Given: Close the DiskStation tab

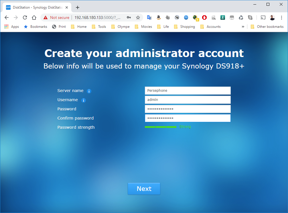Looking at the screenshot, I should [x=67, y=7].
